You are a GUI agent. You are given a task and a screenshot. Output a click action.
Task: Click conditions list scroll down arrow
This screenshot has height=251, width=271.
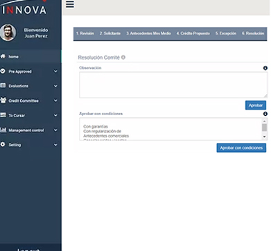[x=264, y=137]
